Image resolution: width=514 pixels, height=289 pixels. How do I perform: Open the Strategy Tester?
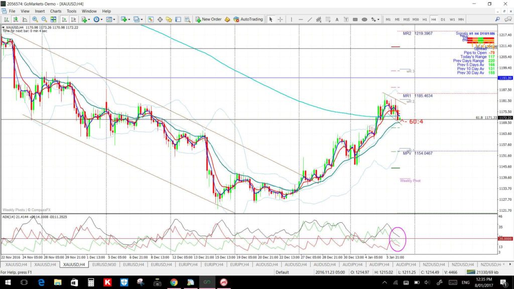(x=187, y=20)
